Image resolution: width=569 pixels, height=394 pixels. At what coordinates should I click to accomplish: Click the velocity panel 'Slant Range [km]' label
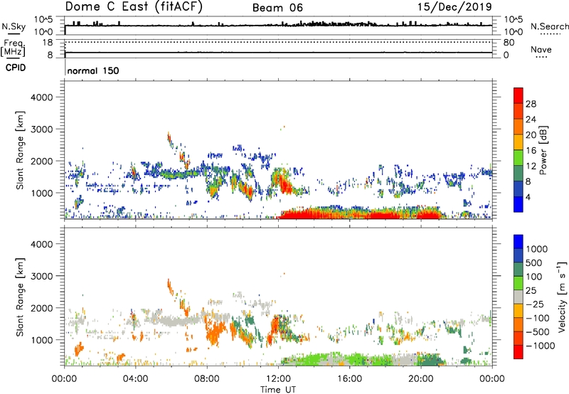(x=20, y=297)
